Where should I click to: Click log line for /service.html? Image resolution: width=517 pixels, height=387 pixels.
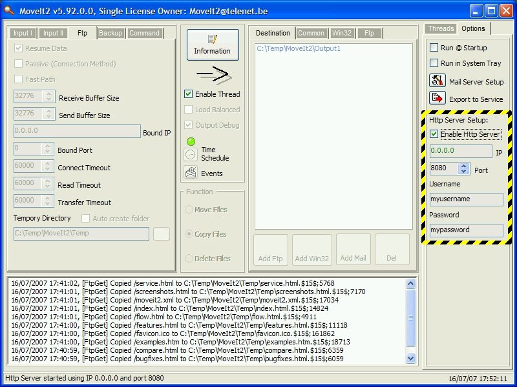[173, 283]
